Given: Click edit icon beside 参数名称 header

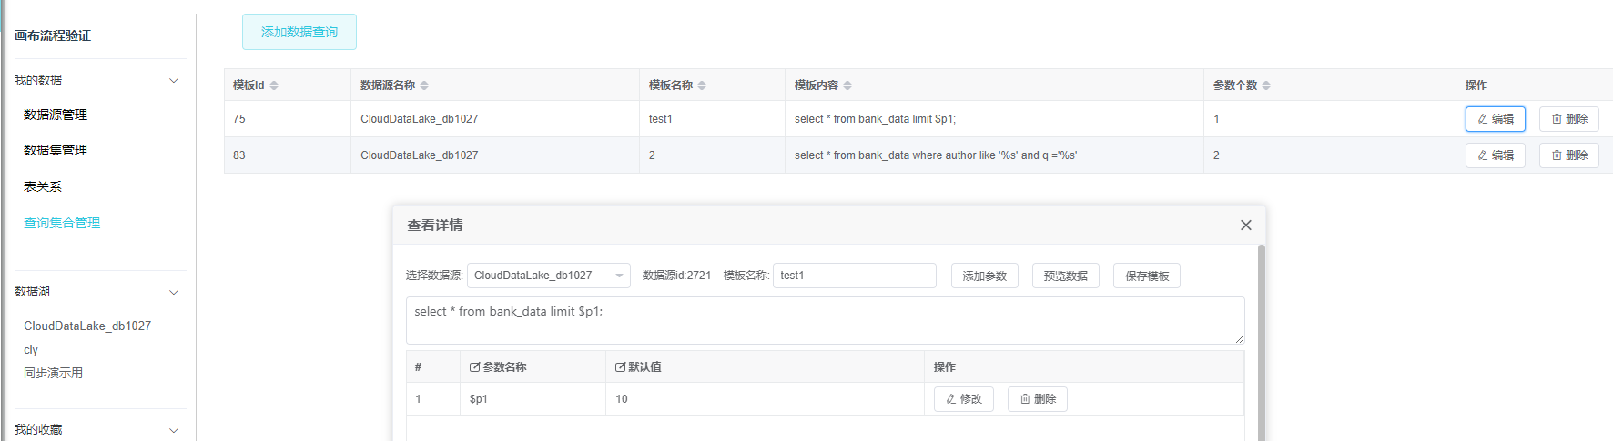Looking at the screenshot, I should [474, 367].
